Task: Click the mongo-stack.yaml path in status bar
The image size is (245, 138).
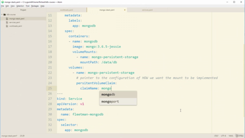Action: coord(9,136)
